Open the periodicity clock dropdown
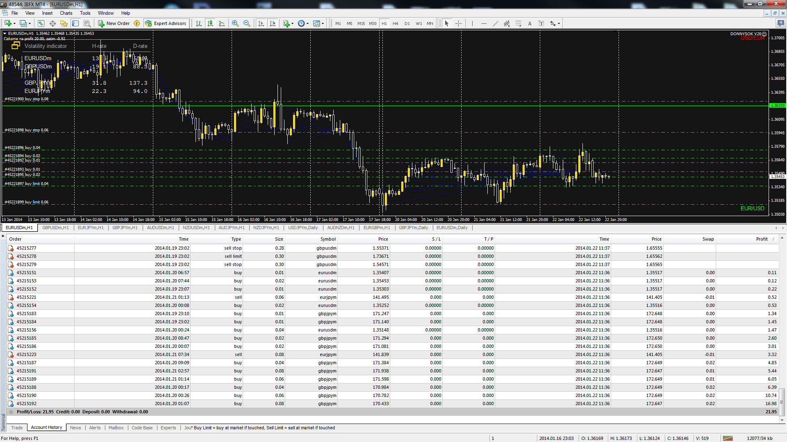787x442 pixels. 307,24
